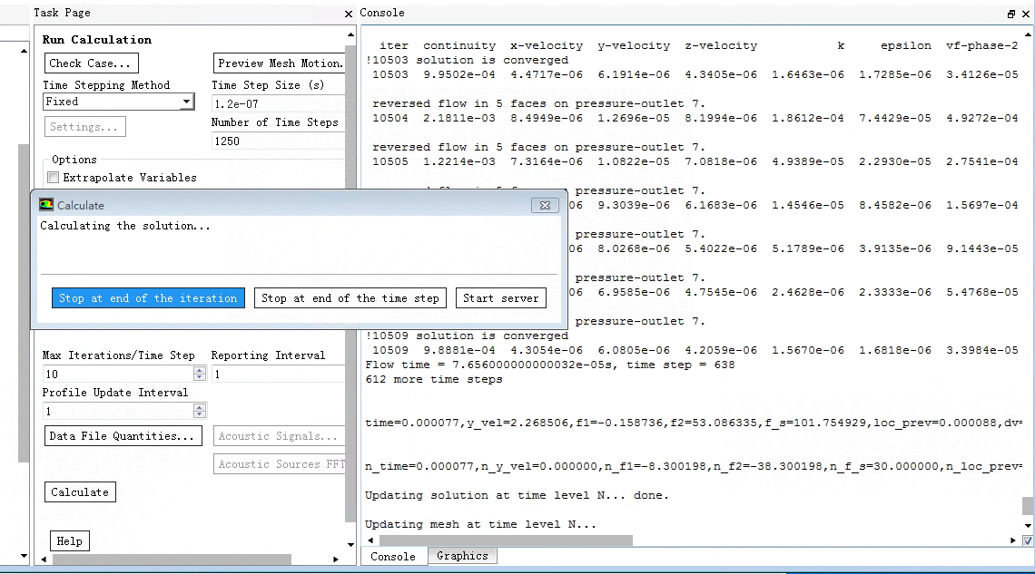Image resolution: width=1035 pixels, height=574 pixels.
Task: Enable Extrapolate Variables checkbox
Action: click(x=54, y=178)
